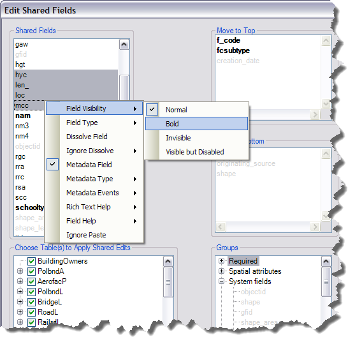This screenshot has height=337, width=348.
Task: Open the Field Help submenu
Action: pyautogui.click(x=94, y=221)
